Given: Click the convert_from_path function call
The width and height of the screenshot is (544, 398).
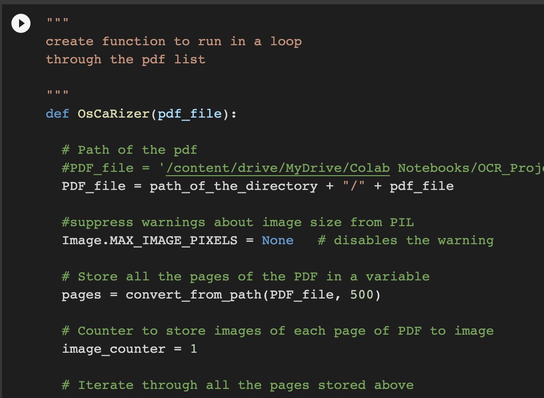Looking at the screenshot, I should tap(193, 295).
